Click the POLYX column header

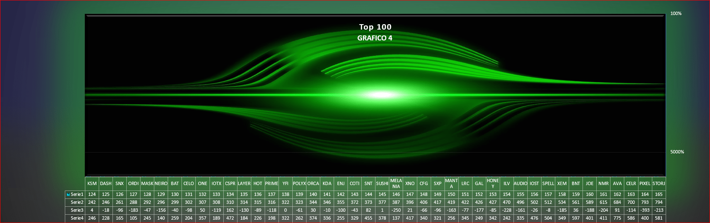tap(299, 183)
